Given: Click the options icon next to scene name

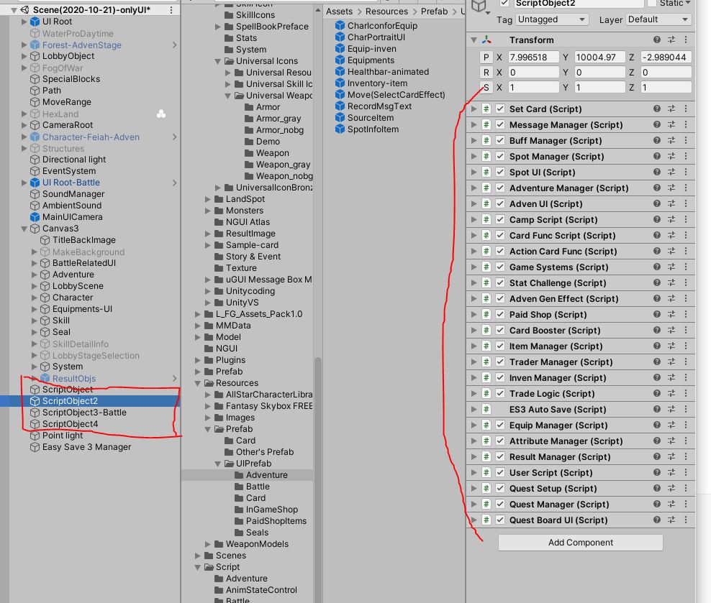Looking at the screenshot, I should pyautogui.click(x=171, y=8).
